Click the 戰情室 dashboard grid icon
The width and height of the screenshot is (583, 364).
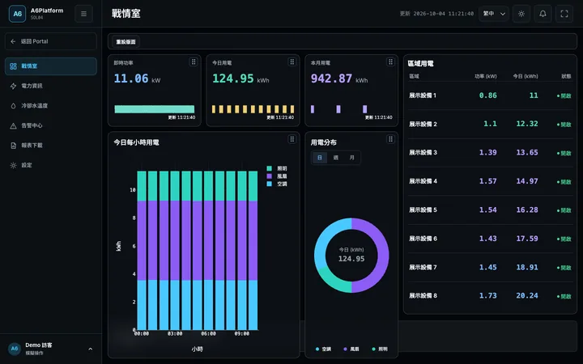coord(14,66)
